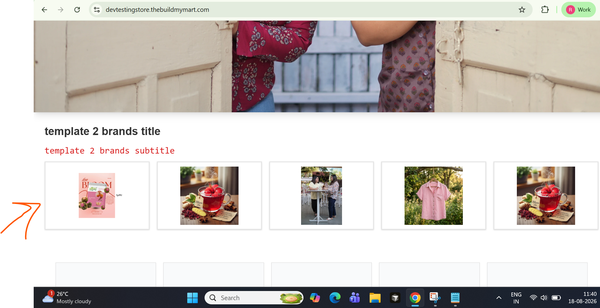Click the "template 2 brands title" heading
Viewport: 600px width, 308px height.
pyautogui.click(x=103, y=131)
